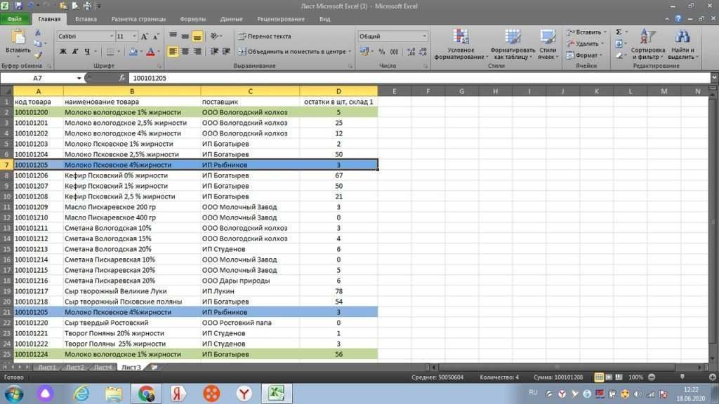
Task: Click Перенос текста (wrap text) button
Action: coord(265,36)
